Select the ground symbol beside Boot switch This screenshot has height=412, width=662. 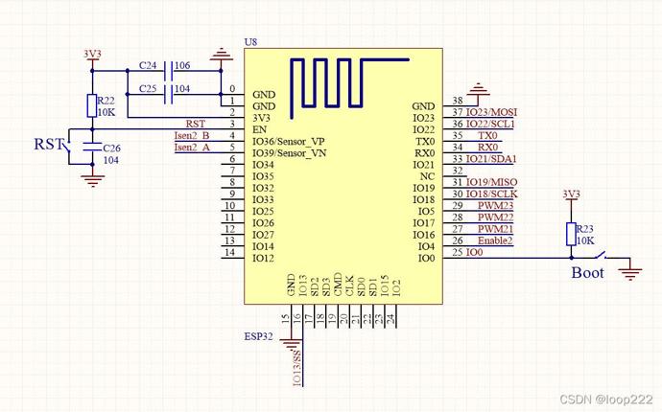click(x=630, y=274)
